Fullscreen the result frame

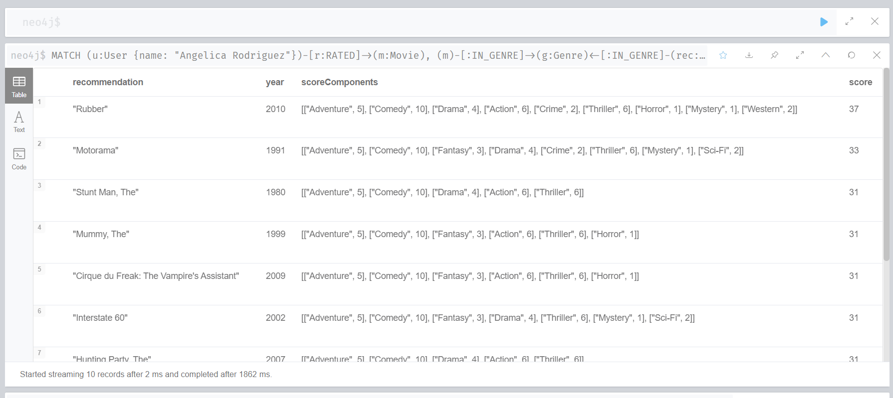[x=800, y=55]
